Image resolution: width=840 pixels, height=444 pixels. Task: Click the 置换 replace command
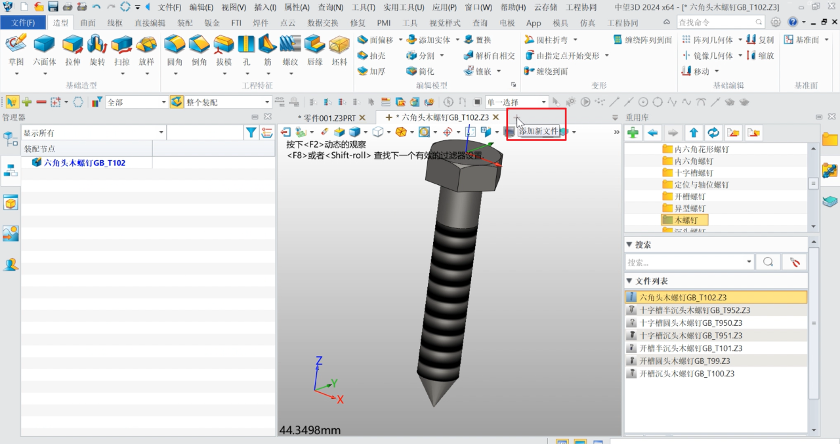(478, 40)
